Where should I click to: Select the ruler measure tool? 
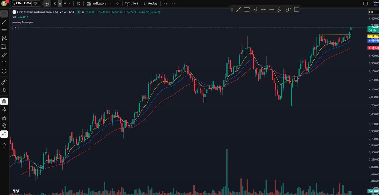coord(4,82)
